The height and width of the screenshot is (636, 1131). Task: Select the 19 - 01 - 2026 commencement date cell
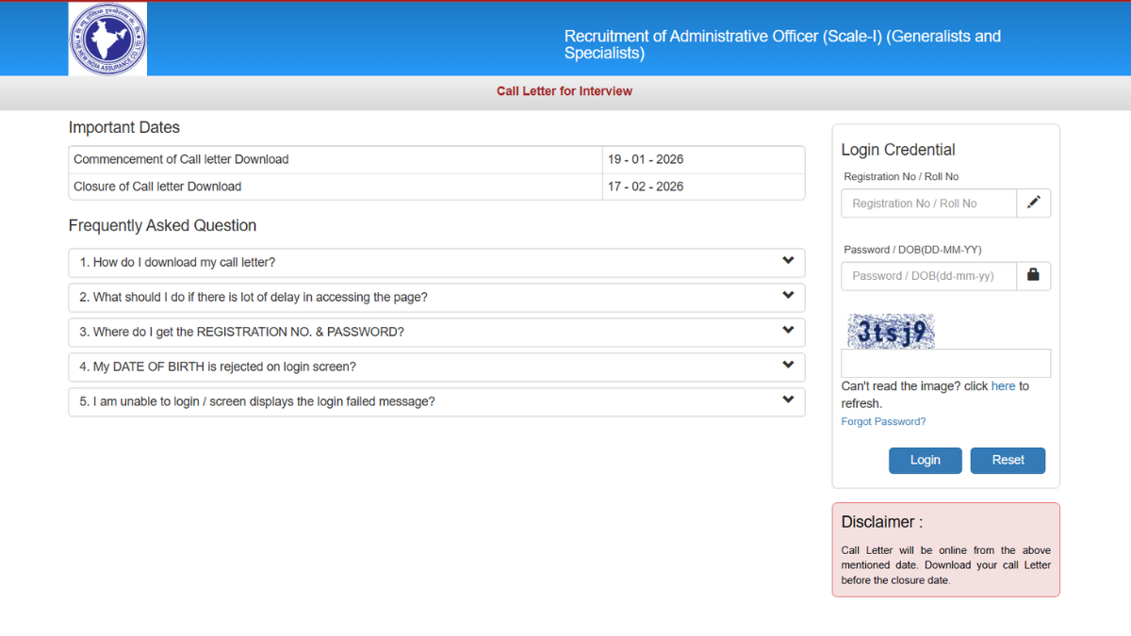(646, 159)
